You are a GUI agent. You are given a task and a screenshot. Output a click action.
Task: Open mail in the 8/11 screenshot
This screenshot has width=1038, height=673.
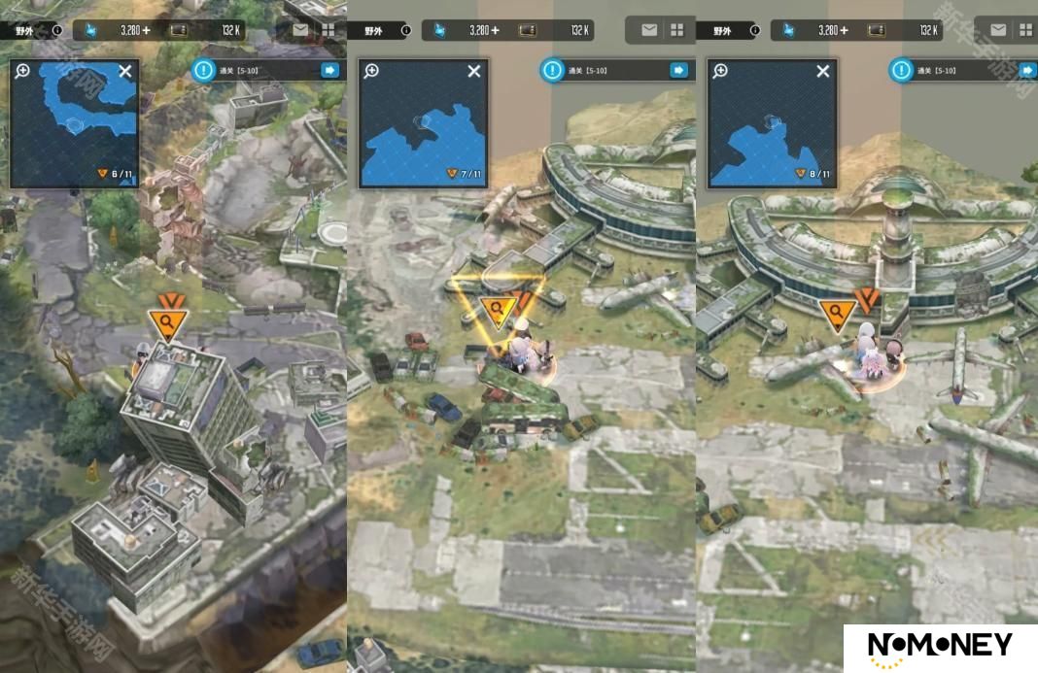tap(998, 30)
